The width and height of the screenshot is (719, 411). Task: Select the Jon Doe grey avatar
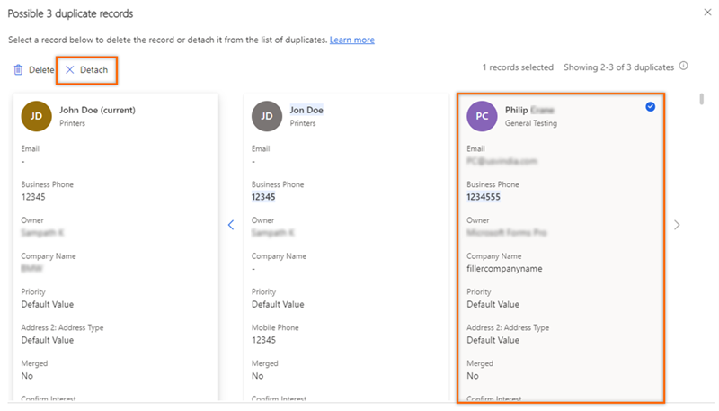click(267, 116)
